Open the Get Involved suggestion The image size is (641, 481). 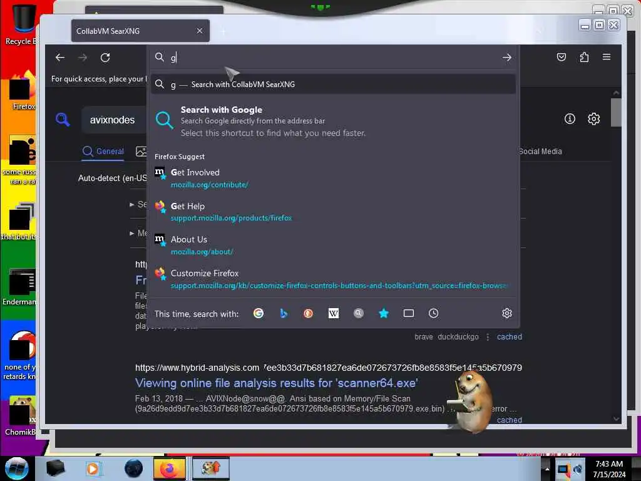coord(333,178)
